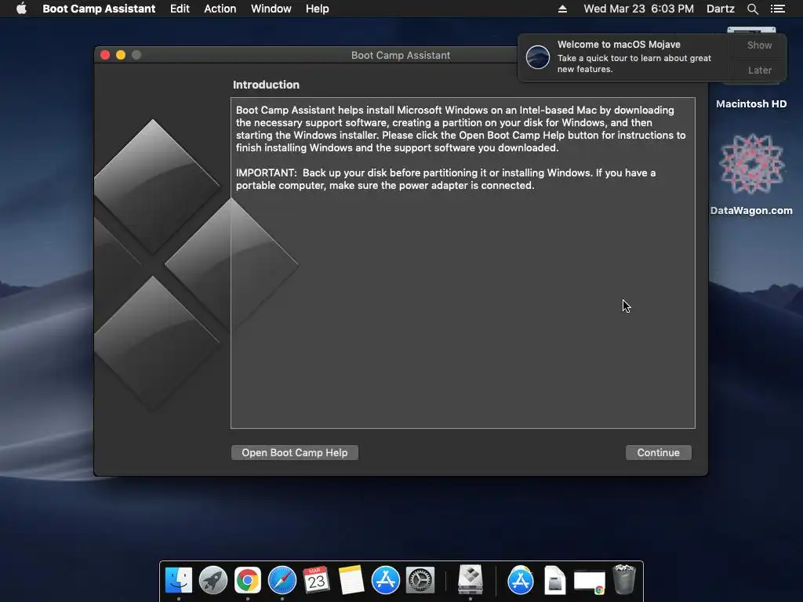
Task: Open Notification Center list icon
Action: point(777,9)
